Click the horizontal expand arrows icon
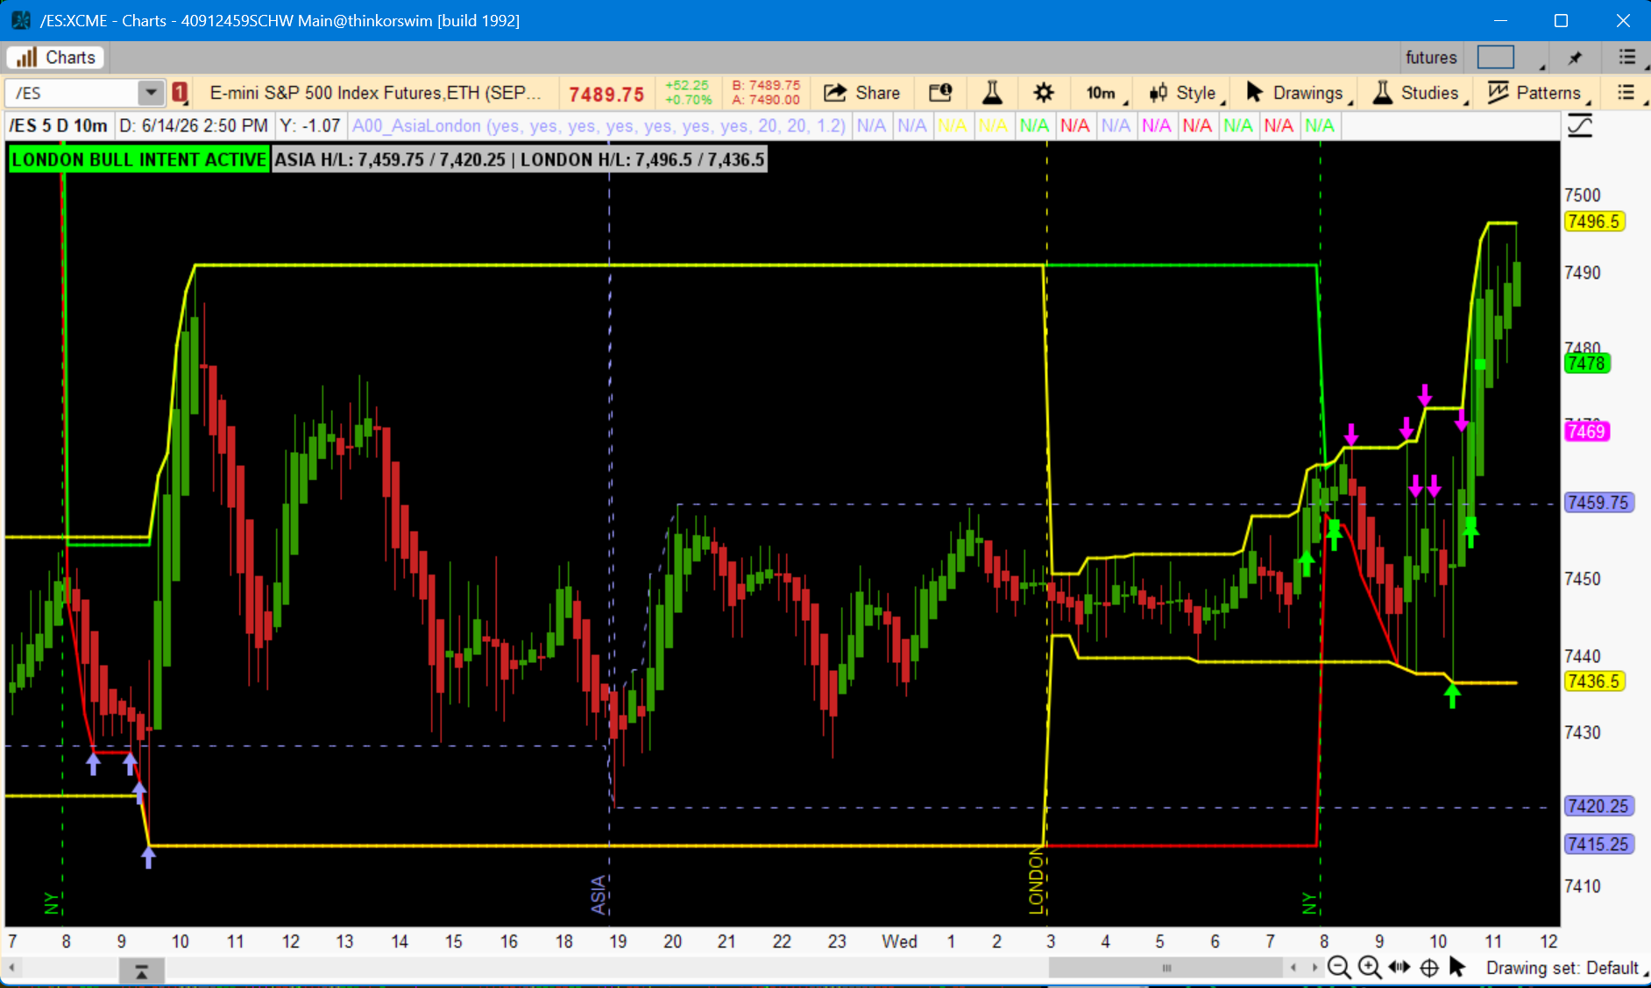 coord(1399,968)
